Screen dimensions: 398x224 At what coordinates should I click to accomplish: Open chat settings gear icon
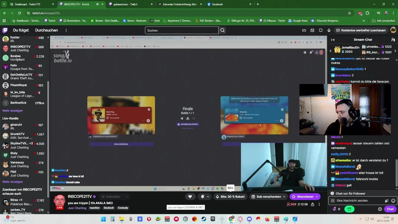(380, 209)
